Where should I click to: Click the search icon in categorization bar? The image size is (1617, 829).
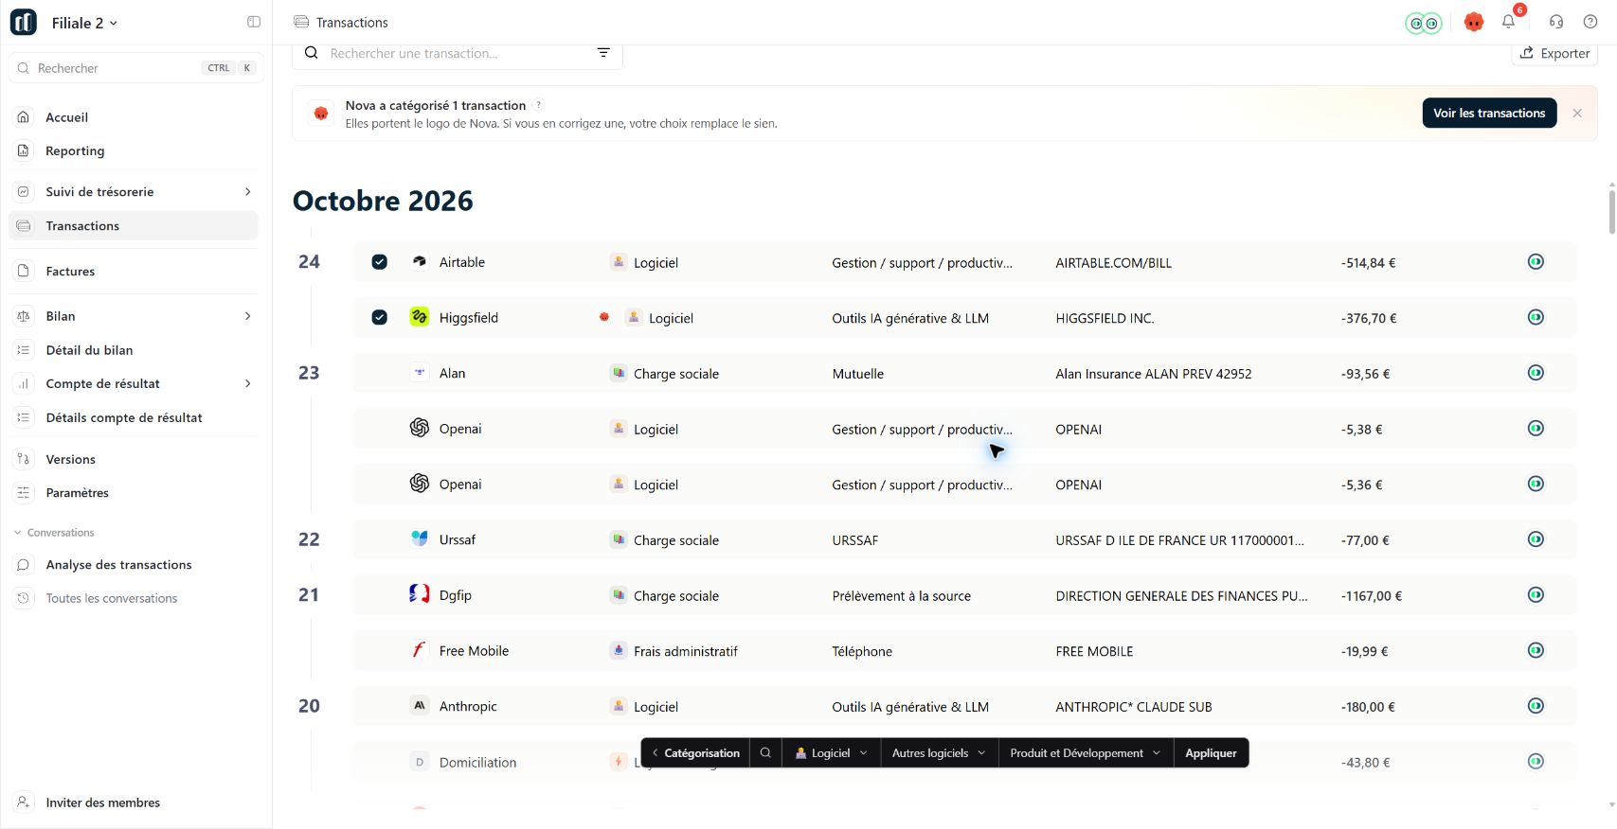click(765, 753)
